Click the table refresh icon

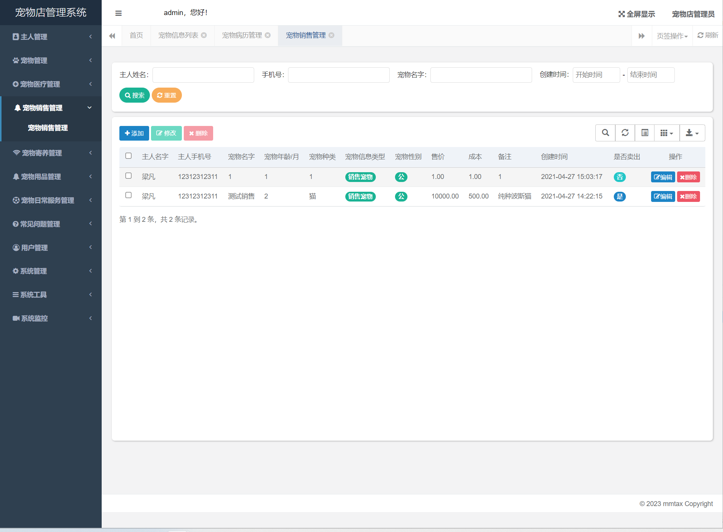[x=625, y=133]
